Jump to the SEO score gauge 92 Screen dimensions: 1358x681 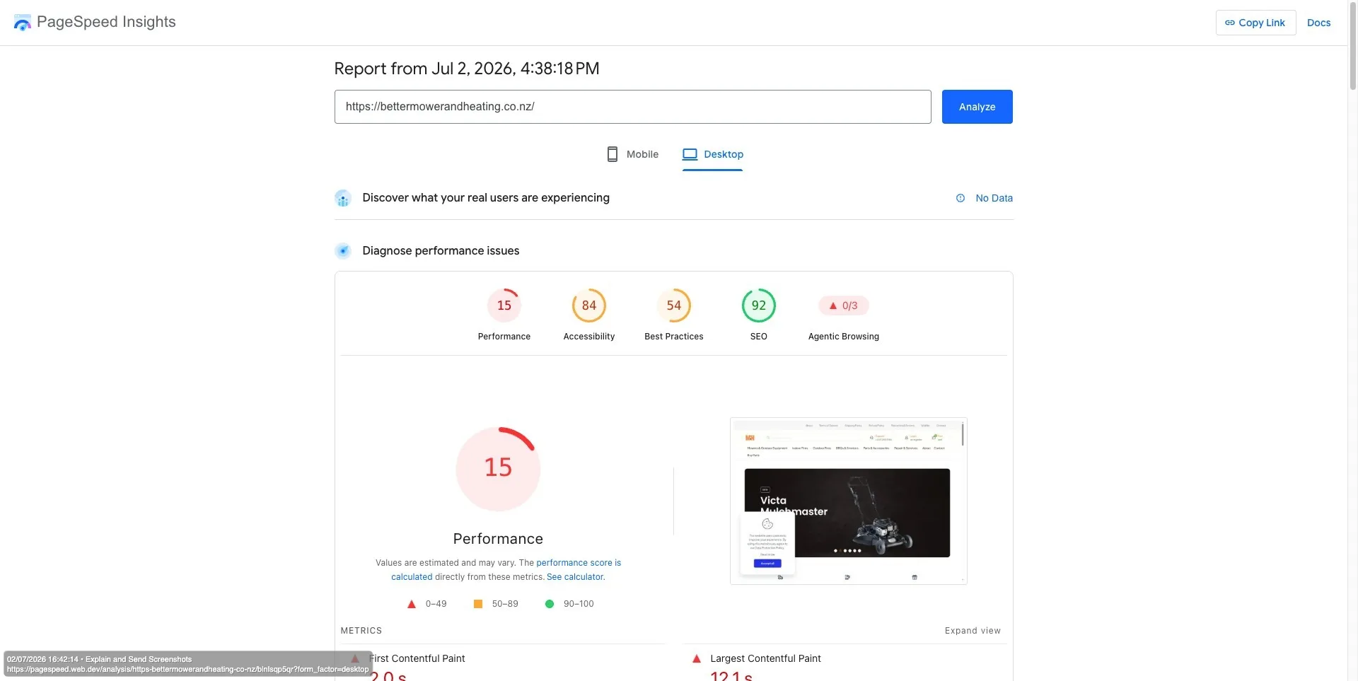[x=759, y=305]
